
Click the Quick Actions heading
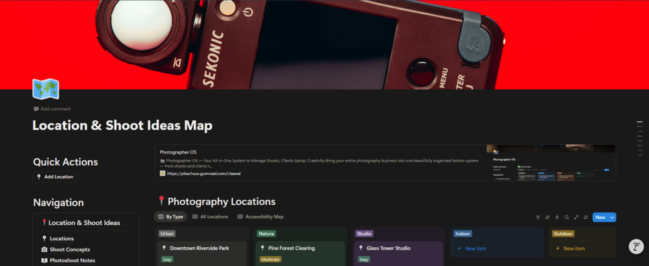point(65,162)
